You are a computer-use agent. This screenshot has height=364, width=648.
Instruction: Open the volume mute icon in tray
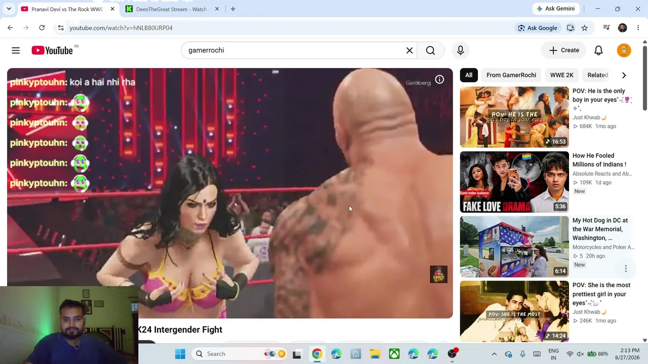coord(580,354)
